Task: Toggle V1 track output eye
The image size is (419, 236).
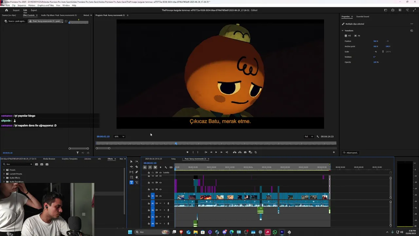Action: pyautogui.click(x=160, y=196)
